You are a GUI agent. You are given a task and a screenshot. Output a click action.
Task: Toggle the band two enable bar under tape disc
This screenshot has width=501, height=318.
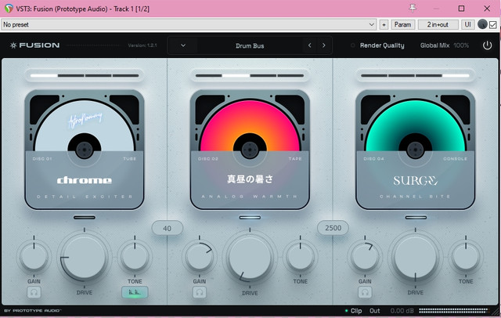tap(250, 217)
